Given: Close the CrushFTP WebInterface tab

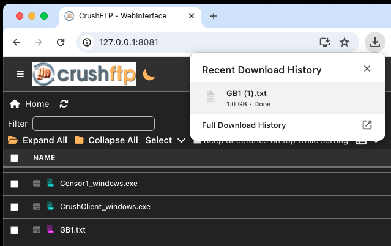Looking at the screenshot, I should (x=192, y=16).
